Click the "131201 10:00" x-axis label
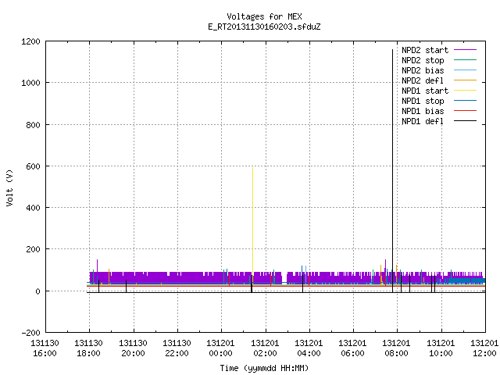 441,348
